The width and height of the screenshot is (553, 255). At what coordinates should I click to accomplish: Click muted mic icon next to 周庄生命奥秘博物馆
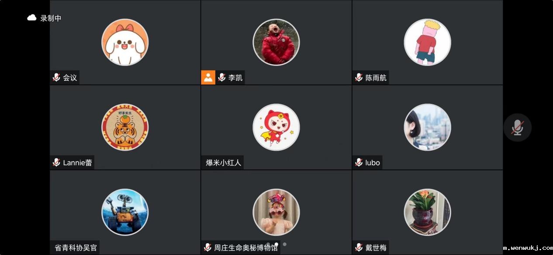pos(207,248)
